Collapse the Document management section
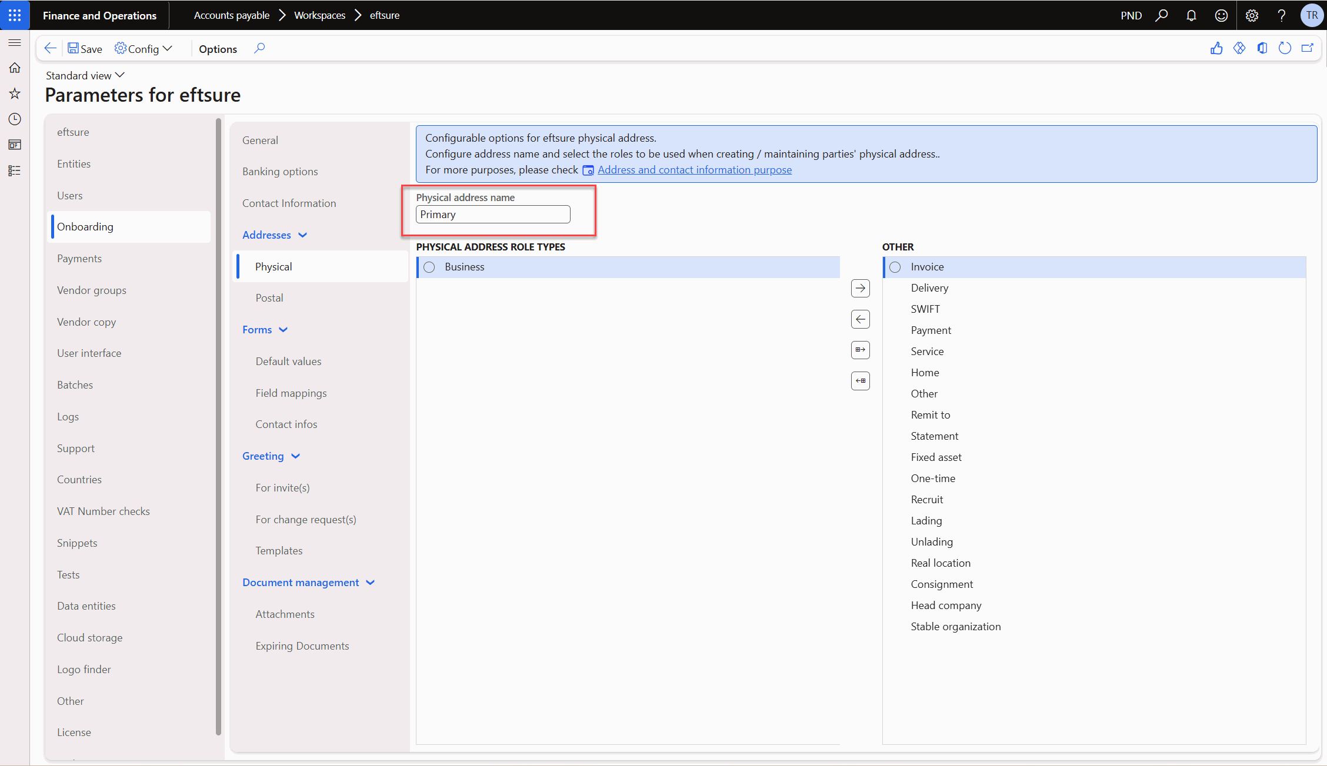This screenshot has width=1327, height=766. [x=309, y=583]
